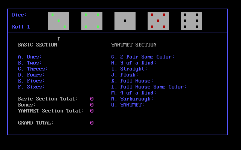
Task: Score in the I. Straight category
Action: [129, 69]
